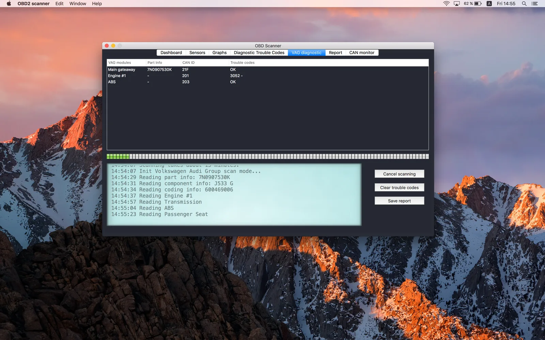Open Notification Center

tap(534, 3)
